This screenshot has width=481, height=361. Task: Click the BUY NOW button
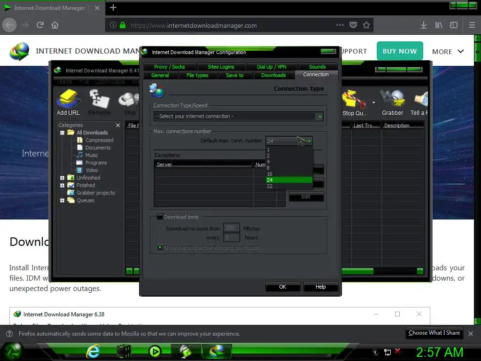(400, 51)
